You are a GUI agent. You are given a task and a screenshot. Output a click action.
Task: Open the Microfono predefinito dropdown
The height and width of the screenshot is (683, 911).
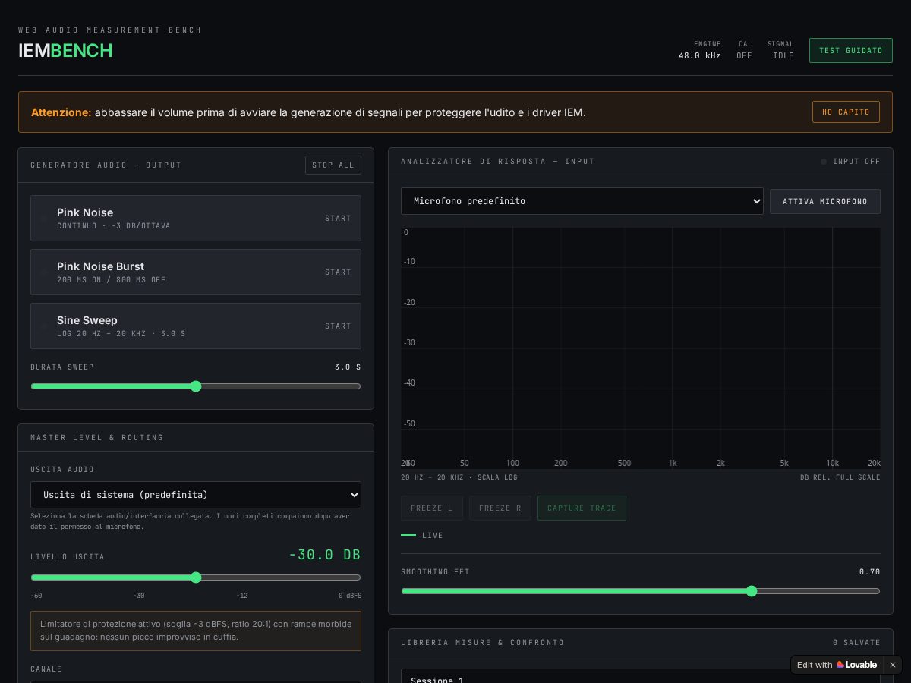click(x=582, y=201)
